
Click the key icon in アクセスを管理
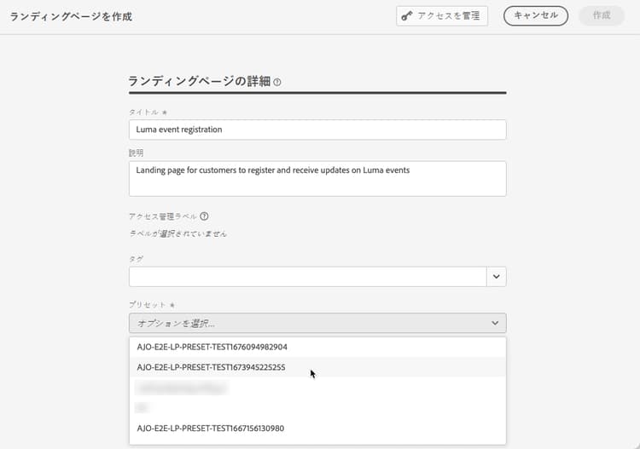click(406, 16)
